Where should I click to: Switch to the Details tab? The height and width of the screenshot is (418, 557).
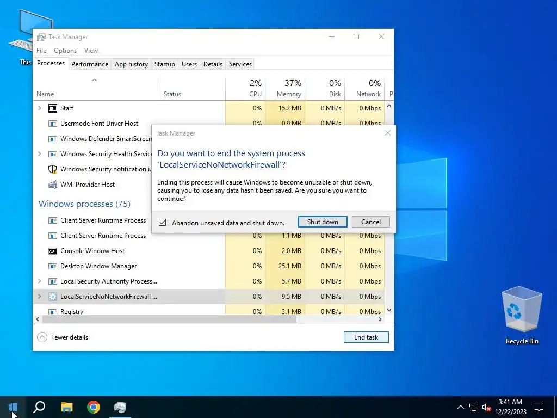click(x=213, y=64)
